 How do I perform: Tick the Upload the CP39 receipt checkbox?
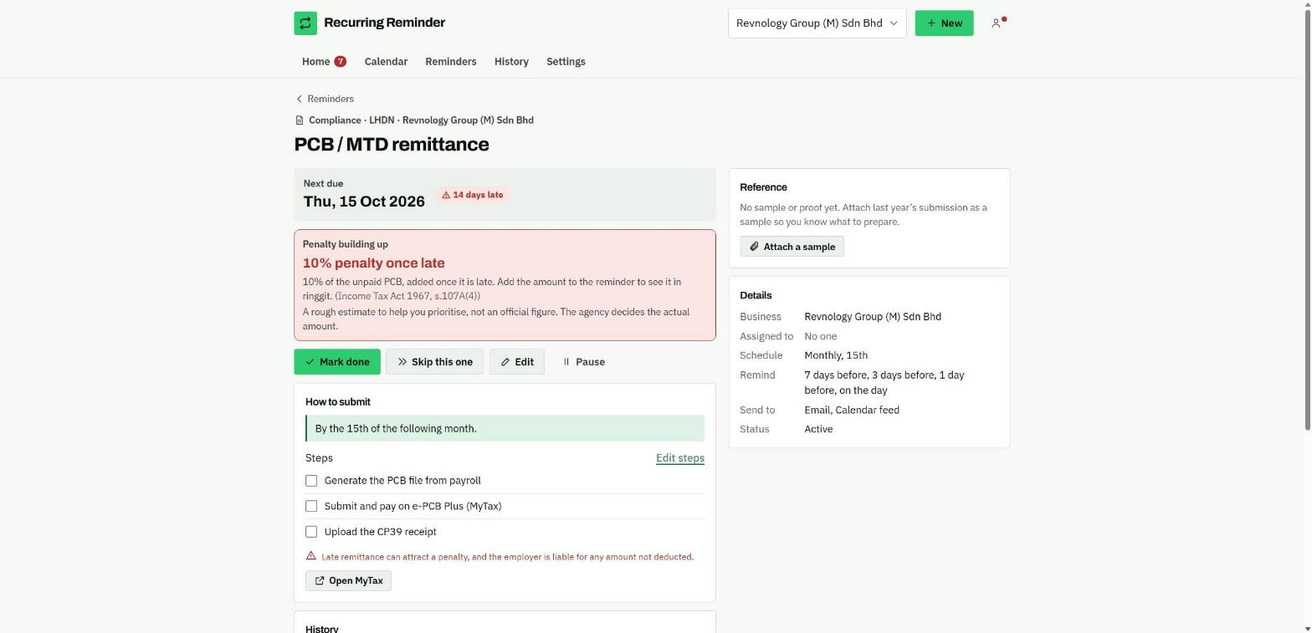311,532
